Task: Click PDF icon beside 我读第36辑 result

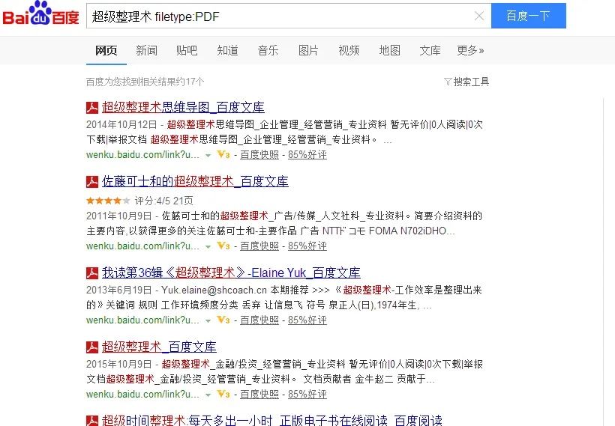Action: [x=92, y=273]
